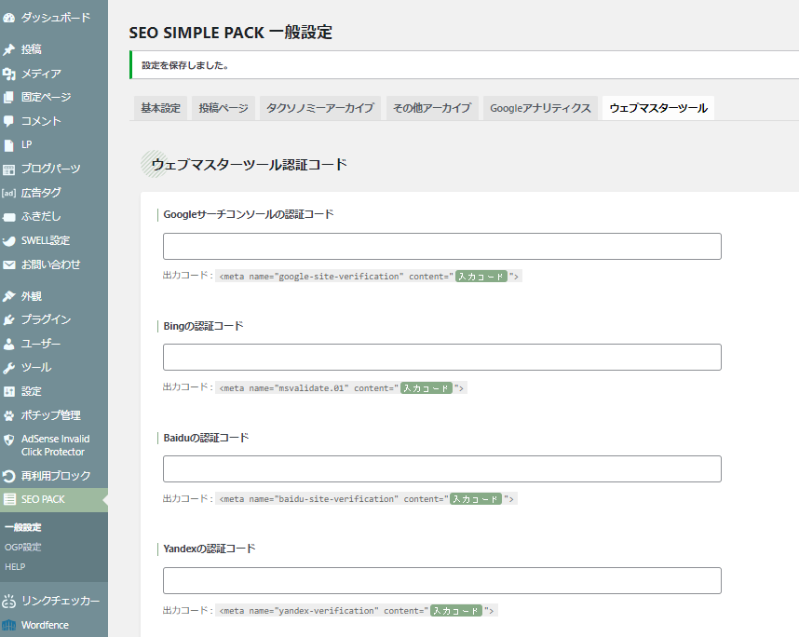
Task: Open SWELL設定 in the sidebar menu
Action: pos(45,240)
